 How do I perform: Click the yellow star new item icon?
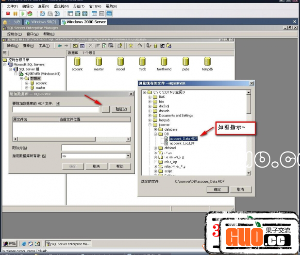click(131, 46)
